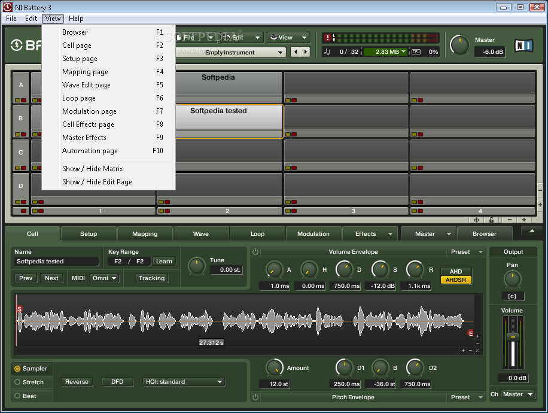Toggle the DFD button
This screenshot has height=413, width=548.
117,381
